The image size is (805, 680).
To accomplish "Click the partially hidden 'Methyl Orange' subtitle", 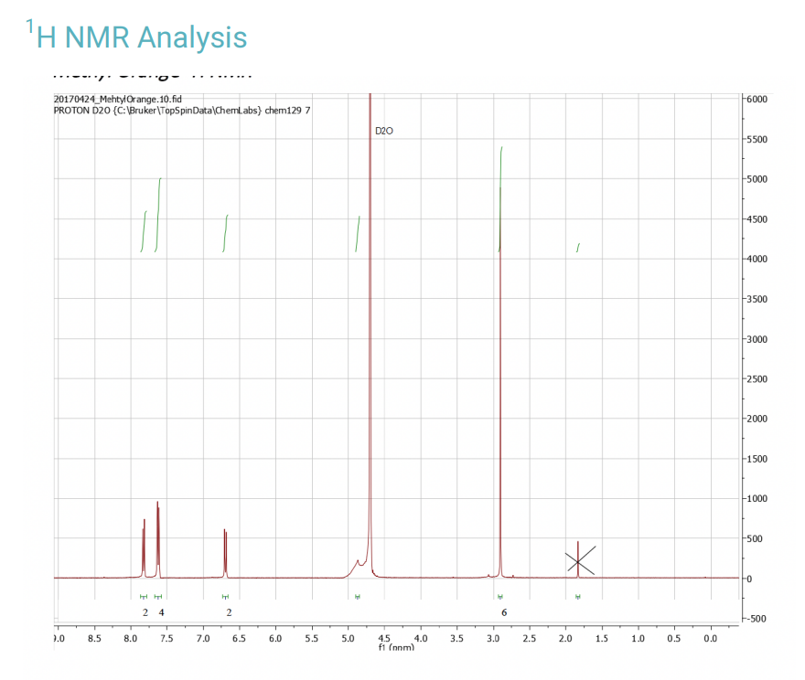I will point(152,70).
